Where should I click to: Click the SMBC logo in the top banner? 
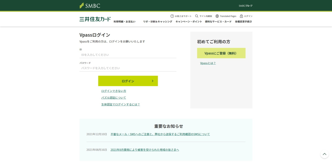pyautogui.click(x=90, y=6)
